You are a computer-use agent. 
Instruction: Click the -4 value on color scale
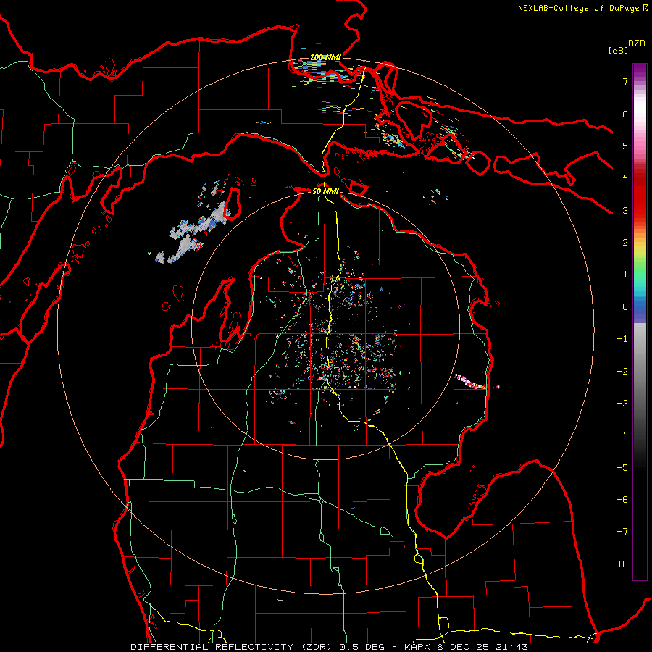[622, 435]
